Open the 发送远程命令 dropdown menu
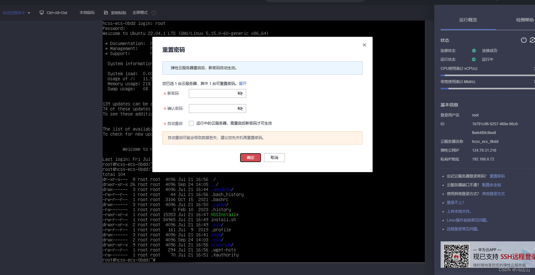Viewport: 535px width, 275px height. [x=16, y=13]
